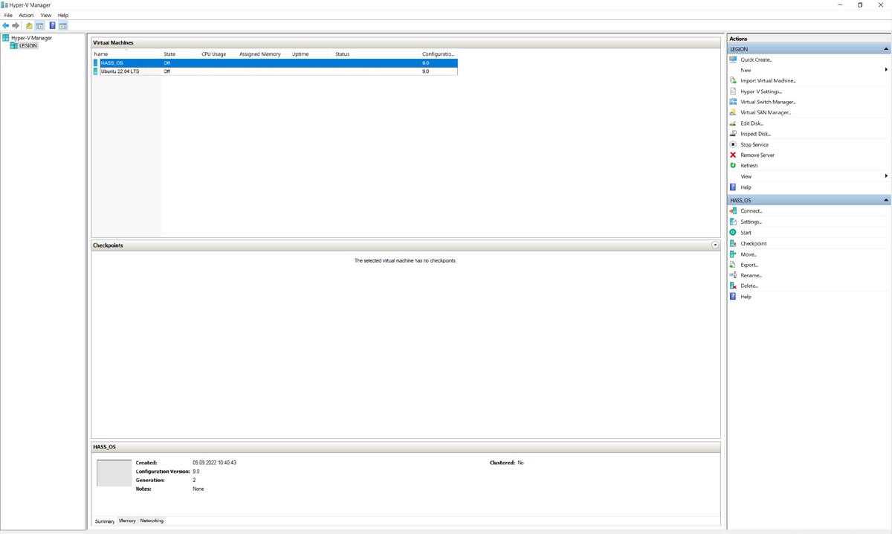Sort by Uptime column header
The height and width of the screenshot is (534, 892).
[311, 54]
